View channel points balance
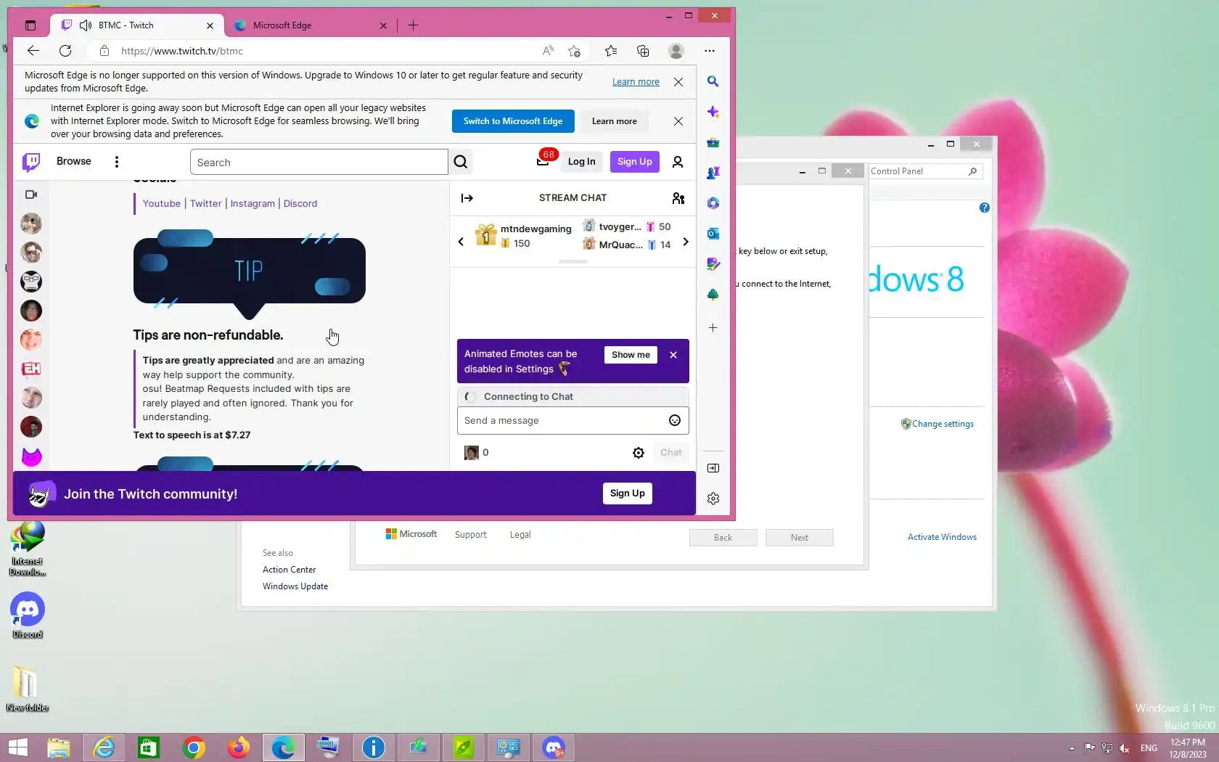The height and width of the screenshot is (762, 1219). click(477, 453)
